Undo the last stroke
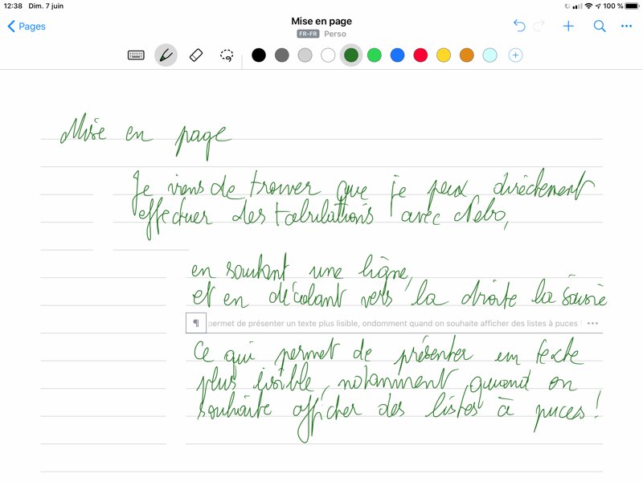Viewport: 643px width, 482px height. [x=519, y=27]
